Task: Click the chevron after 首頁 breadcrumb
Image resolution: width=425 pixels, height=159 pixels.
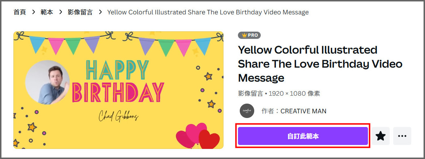Action: tap(34, 12)
